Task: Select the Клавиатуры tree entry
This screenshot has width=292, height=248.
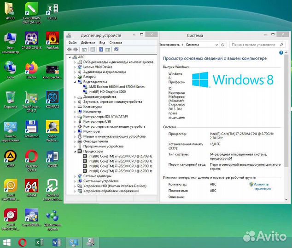Action: point(93,107)
